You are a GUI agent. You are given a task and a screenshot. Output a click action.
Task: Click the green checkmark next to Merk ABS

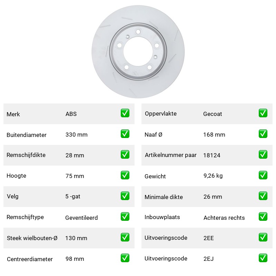click(125, 113)
